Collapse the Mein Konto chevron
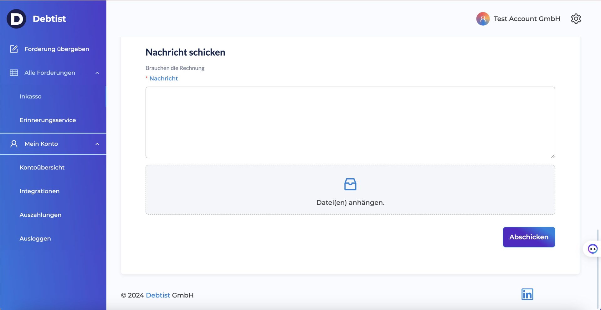Screen dimensions: 601x310 (x=97, y=144)
